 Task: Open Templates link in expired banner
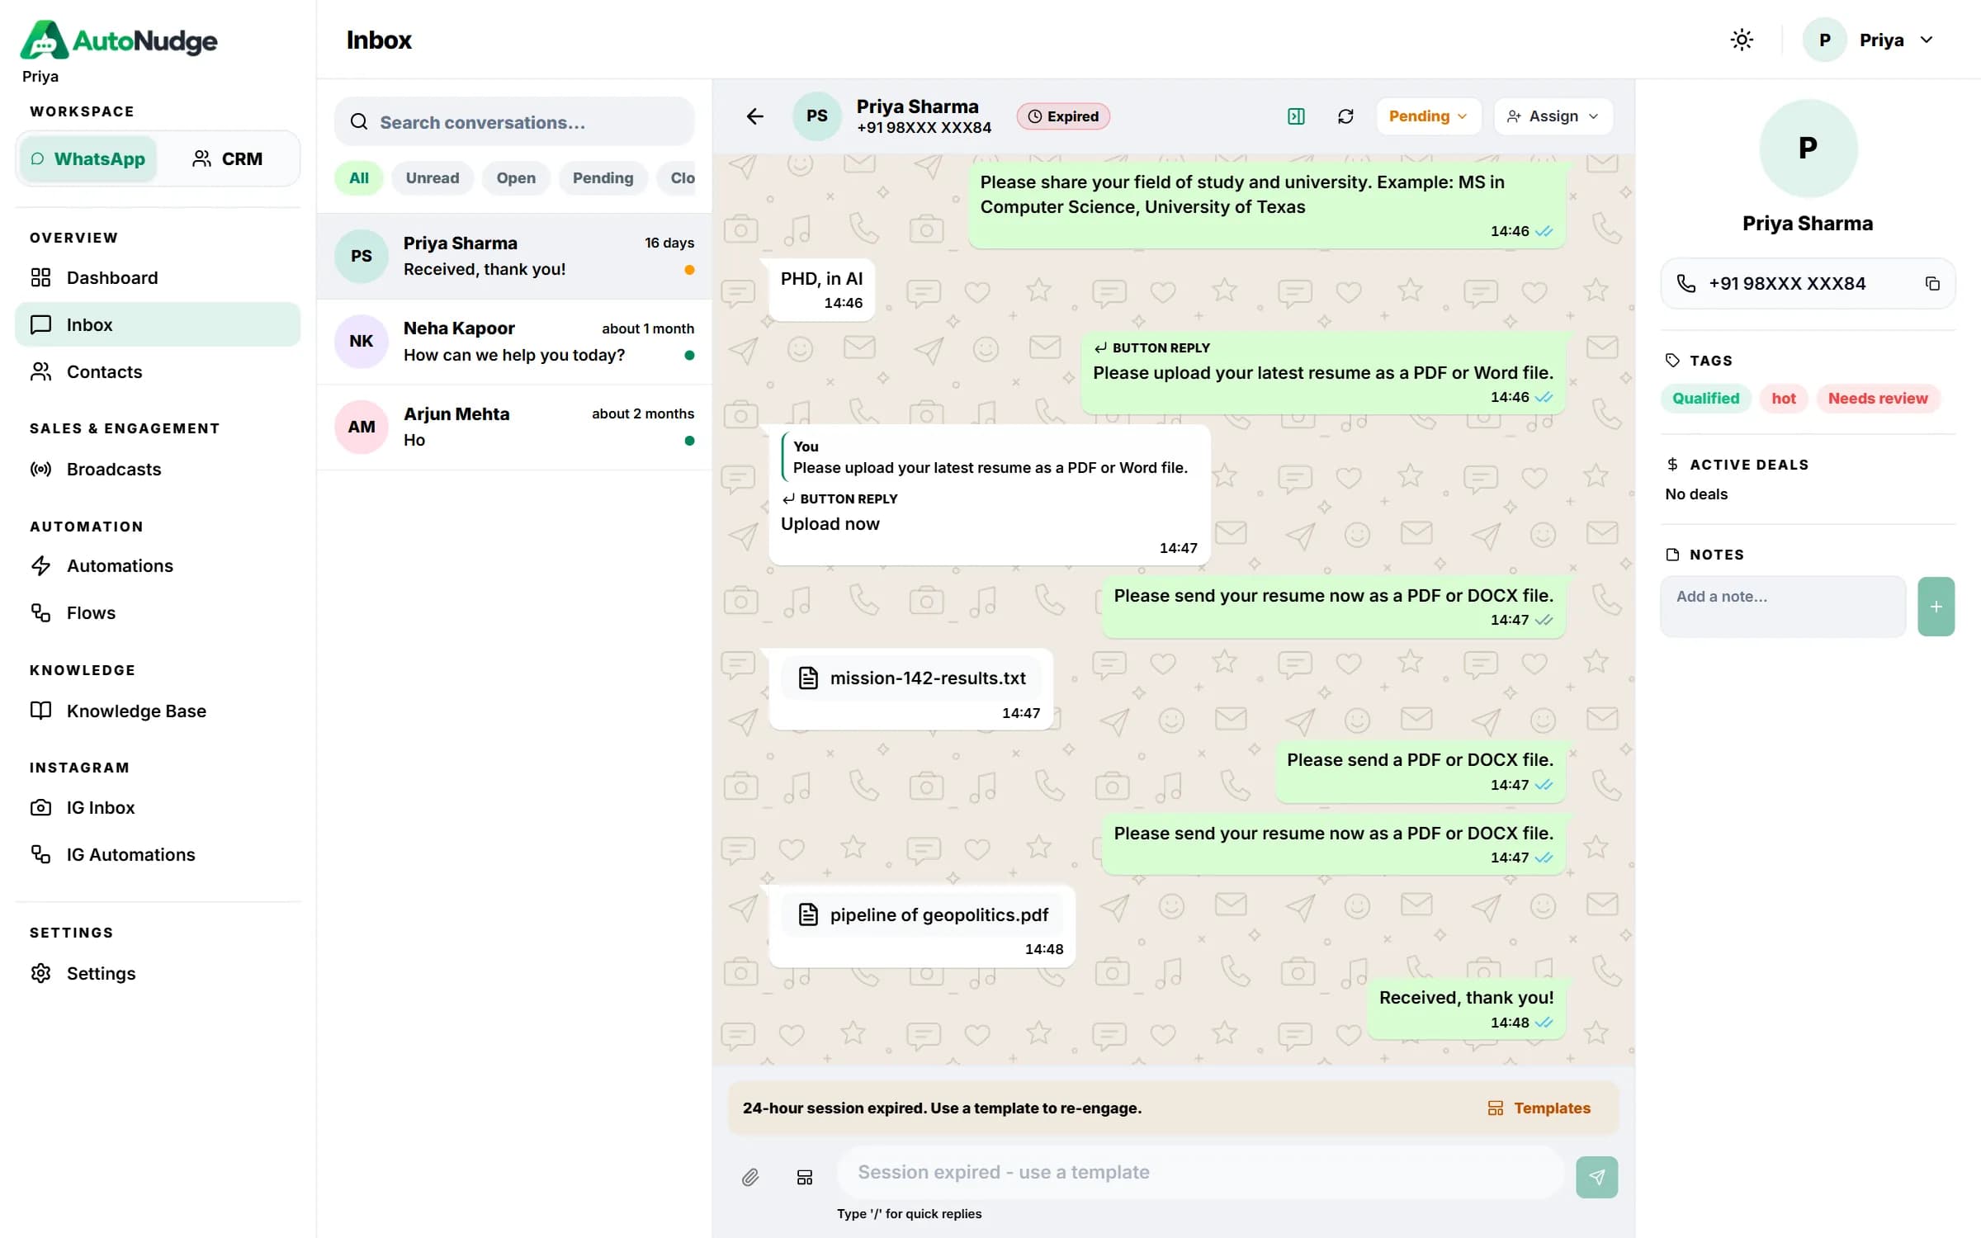coord(1539,1108)
